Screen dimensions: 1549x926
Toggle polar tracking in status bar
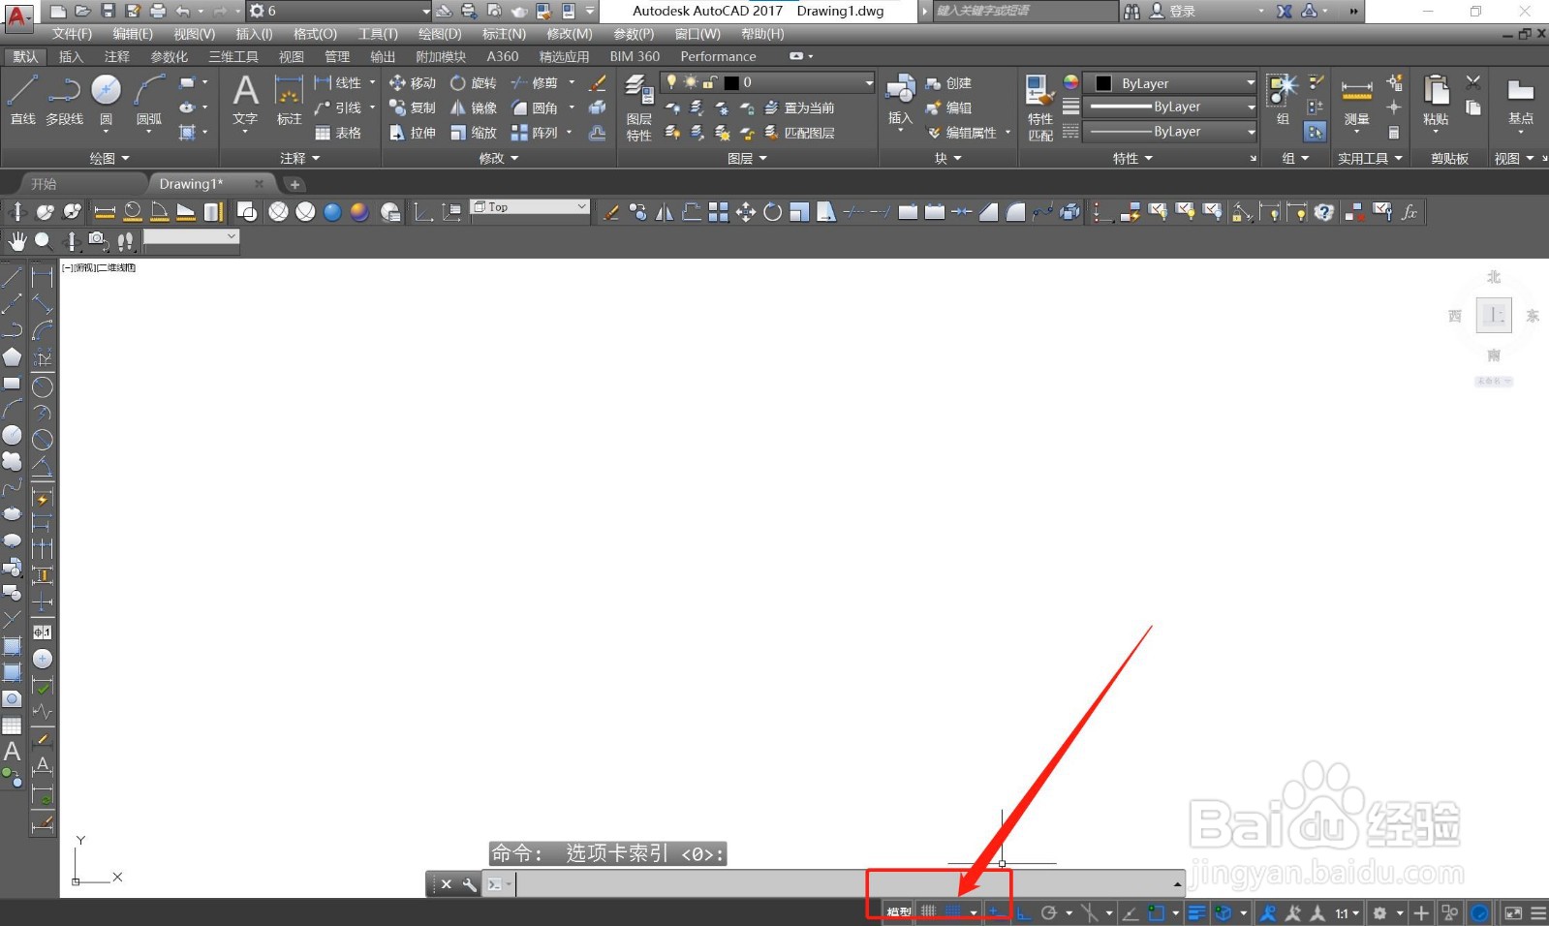(1049, 912)
